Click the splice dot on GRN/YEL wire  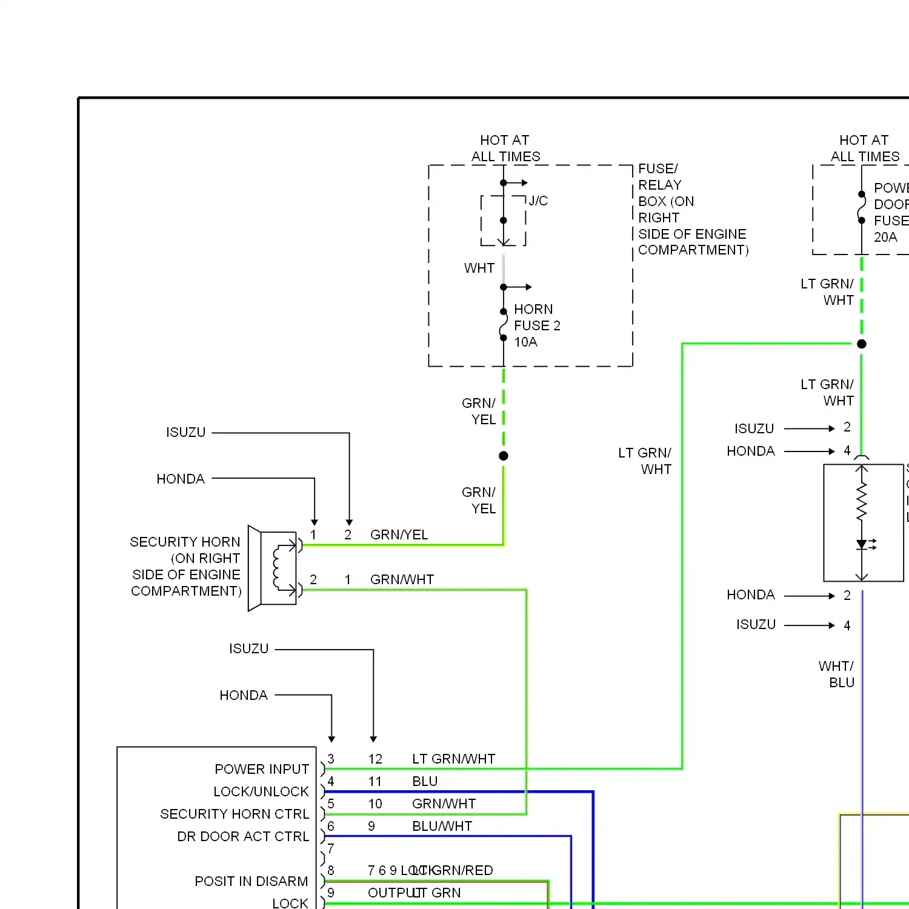[503, 456]
